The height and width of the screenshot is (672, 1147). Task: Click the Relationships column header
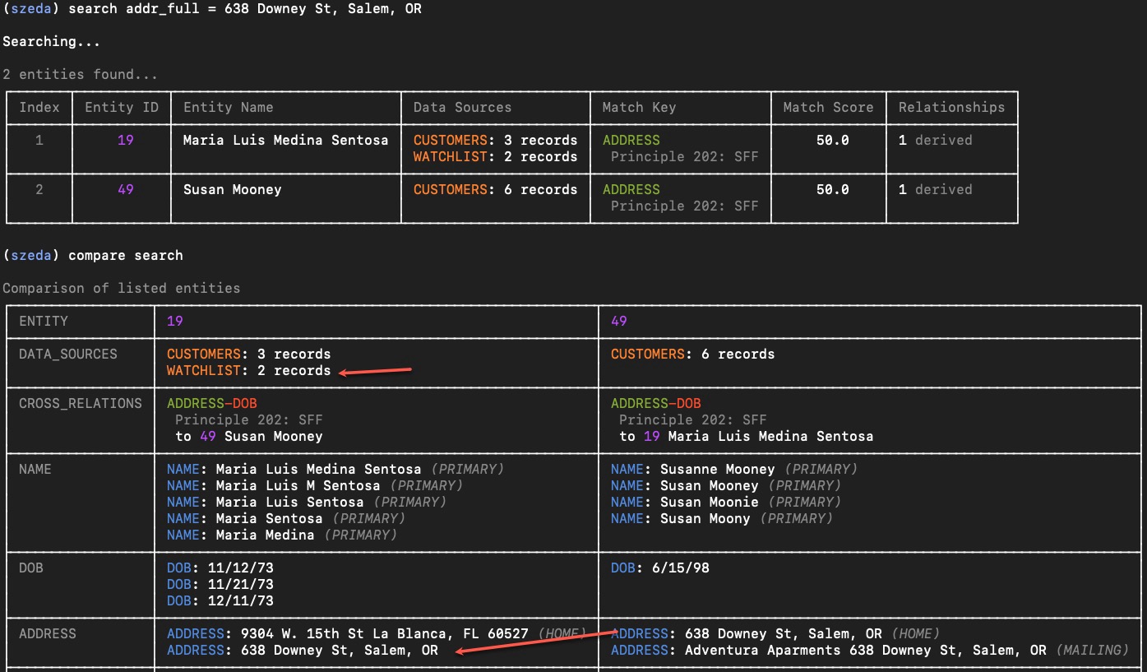coord(951,107)
